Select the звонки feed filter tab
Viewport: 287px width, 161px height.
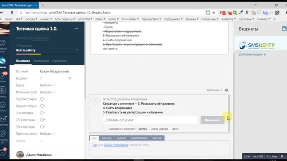click(157, 138)
